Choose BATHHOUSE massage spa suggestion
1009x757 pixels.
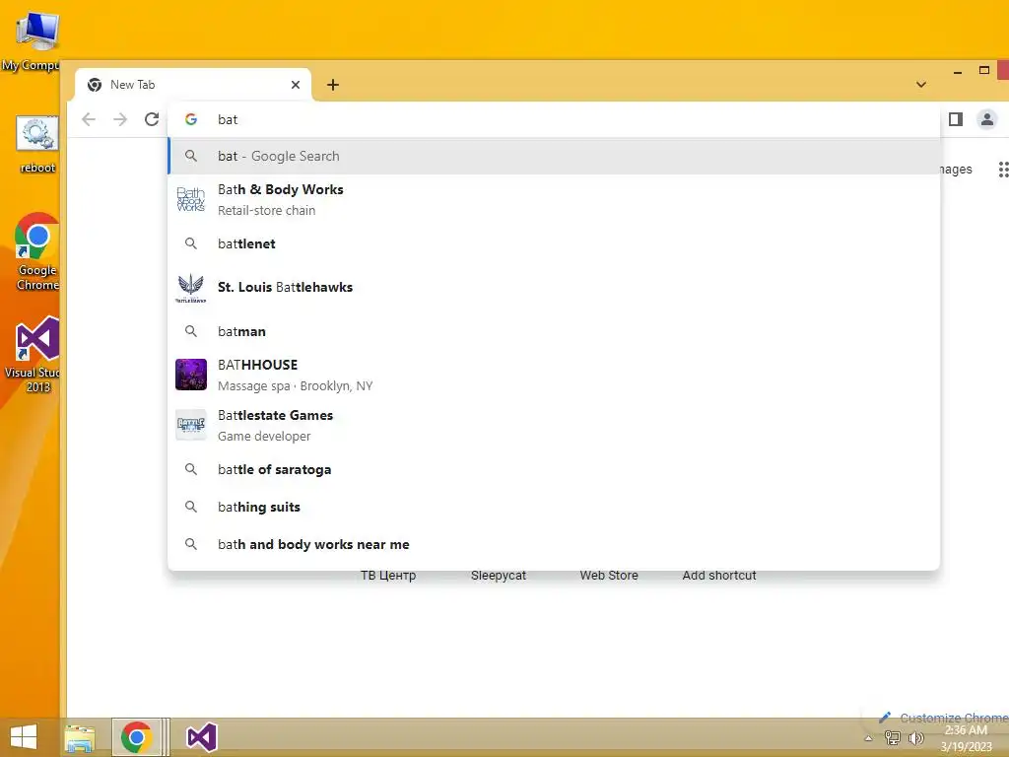click(554, 375)
